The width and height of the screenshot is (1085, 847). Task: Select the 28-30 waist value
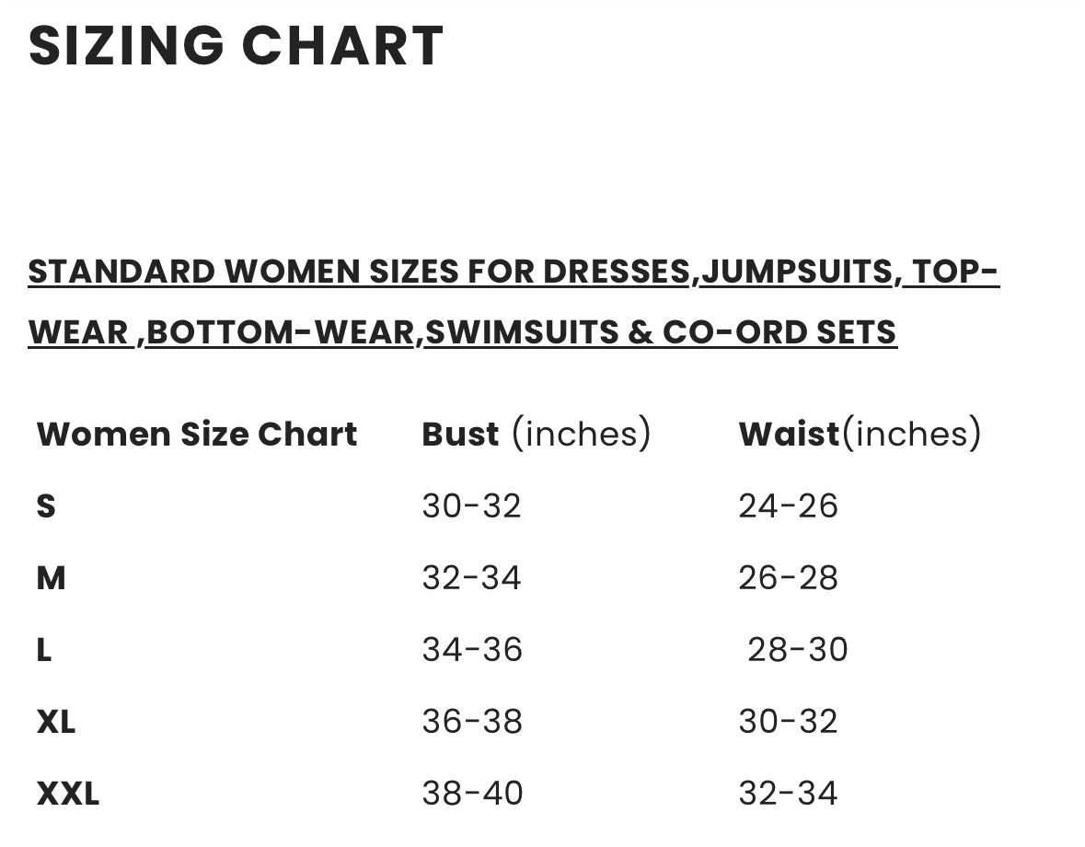[x=797, y=650]
